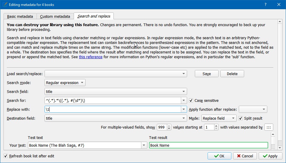Viewport: 286px width, 163px height.
Task: Expand the Search field combo box
Action: click(184, 92)
